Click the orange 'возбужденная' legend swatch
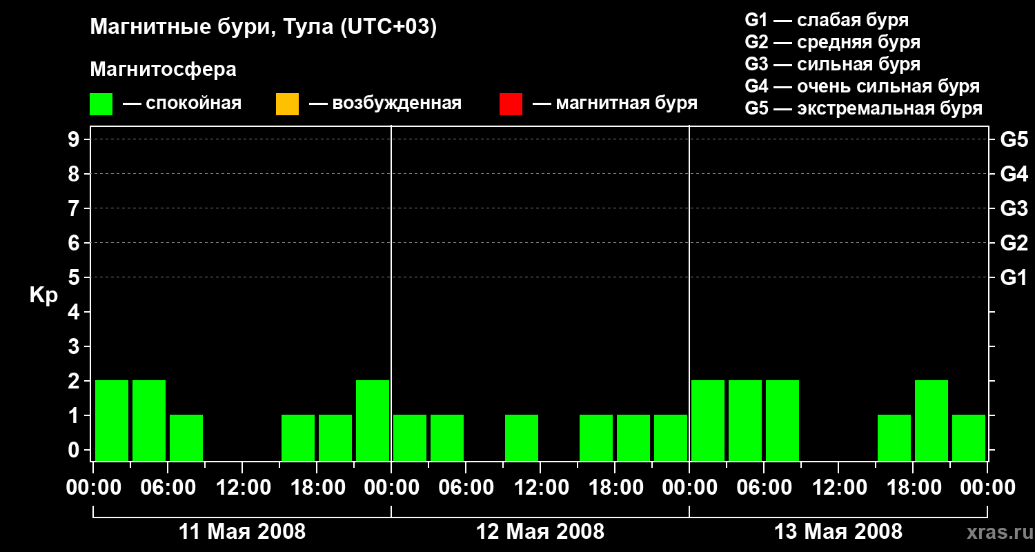This screenshot has width=1035, height=552. pos(287,104)
